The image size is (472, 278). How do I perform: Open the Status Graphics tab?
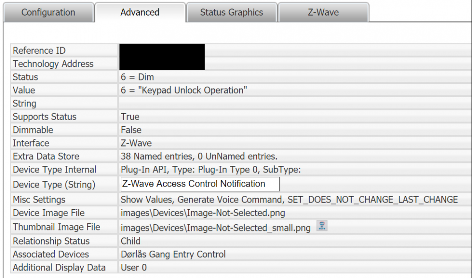231,12
